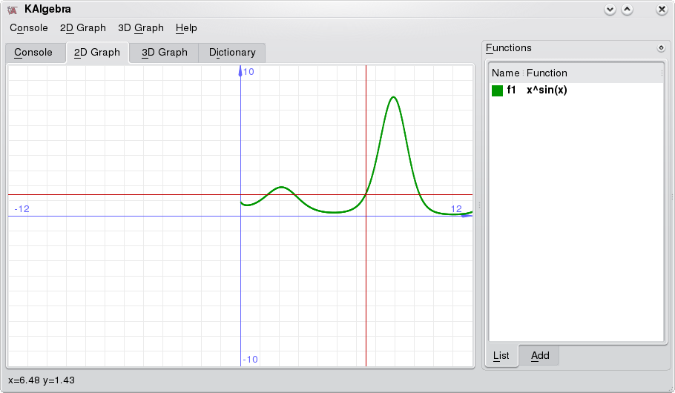Click the KAlgebra application icon in title bar

pos(13,10)
